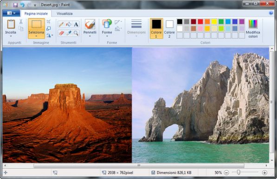Open the Incolla paste dropdown arrow
The image size is (277, 179).
click(x=11, y=36)
